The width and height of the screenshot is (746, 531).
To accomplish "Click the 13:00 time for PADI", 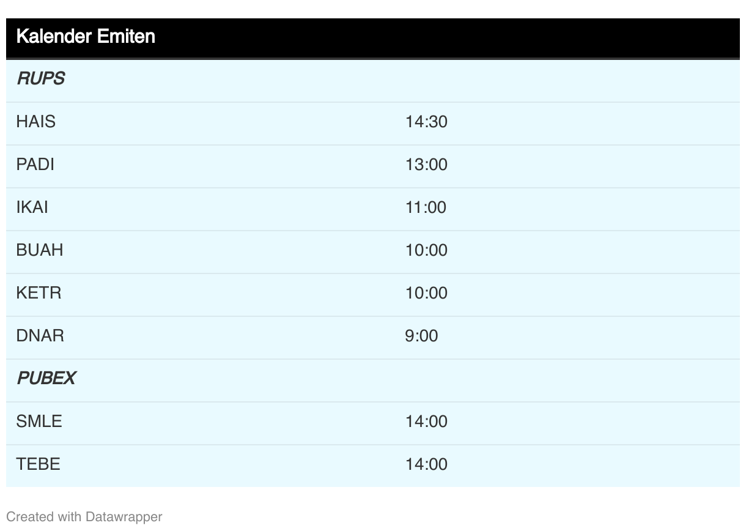I will (x=426, y=165).
